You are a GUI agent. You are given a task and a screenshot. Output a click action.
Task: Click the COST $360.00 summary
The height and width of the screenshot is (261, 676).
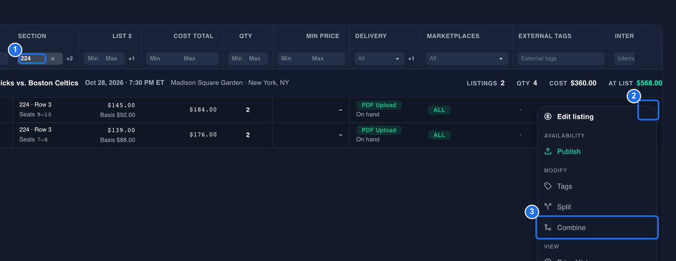pyautogui.click(x=573, y=83)
